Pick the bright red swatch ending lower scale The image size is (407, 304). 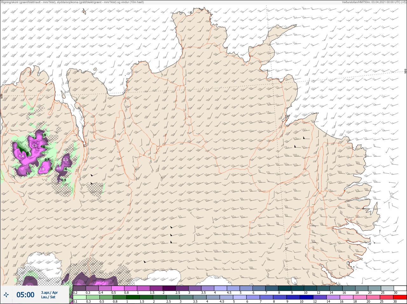click(x=400, y=297)
